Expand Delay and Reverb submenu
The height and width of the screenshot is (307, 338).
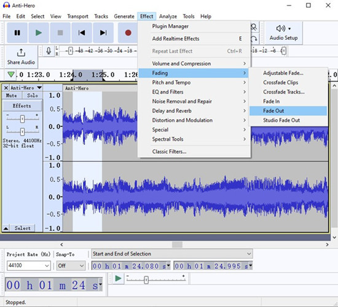(194, 111)
